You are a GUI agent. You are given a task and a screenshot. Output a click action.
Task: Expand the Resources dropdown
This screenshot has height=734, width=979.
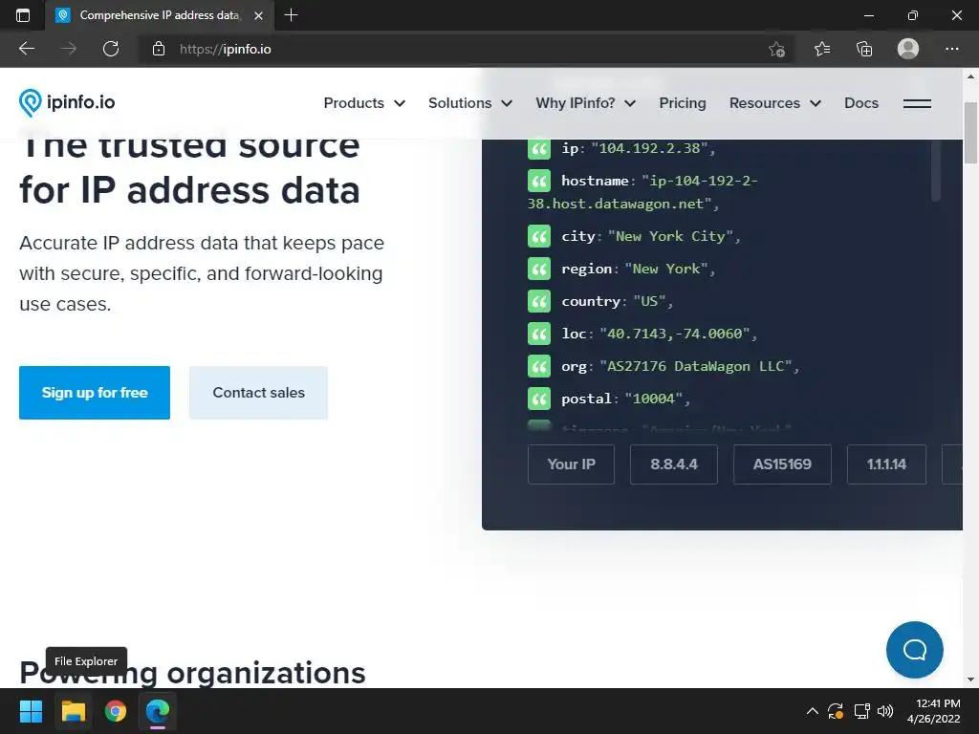774,103
